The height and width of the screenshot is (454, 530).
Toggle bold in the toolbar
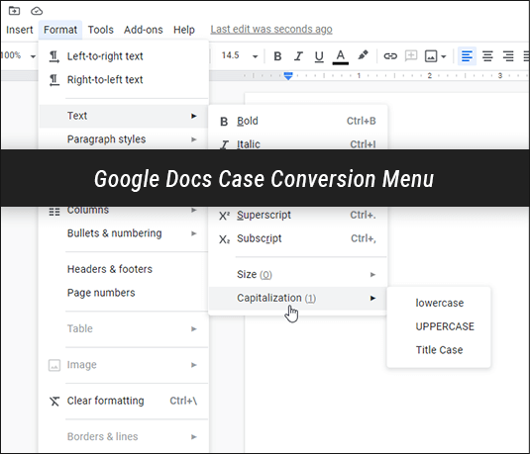277,56
